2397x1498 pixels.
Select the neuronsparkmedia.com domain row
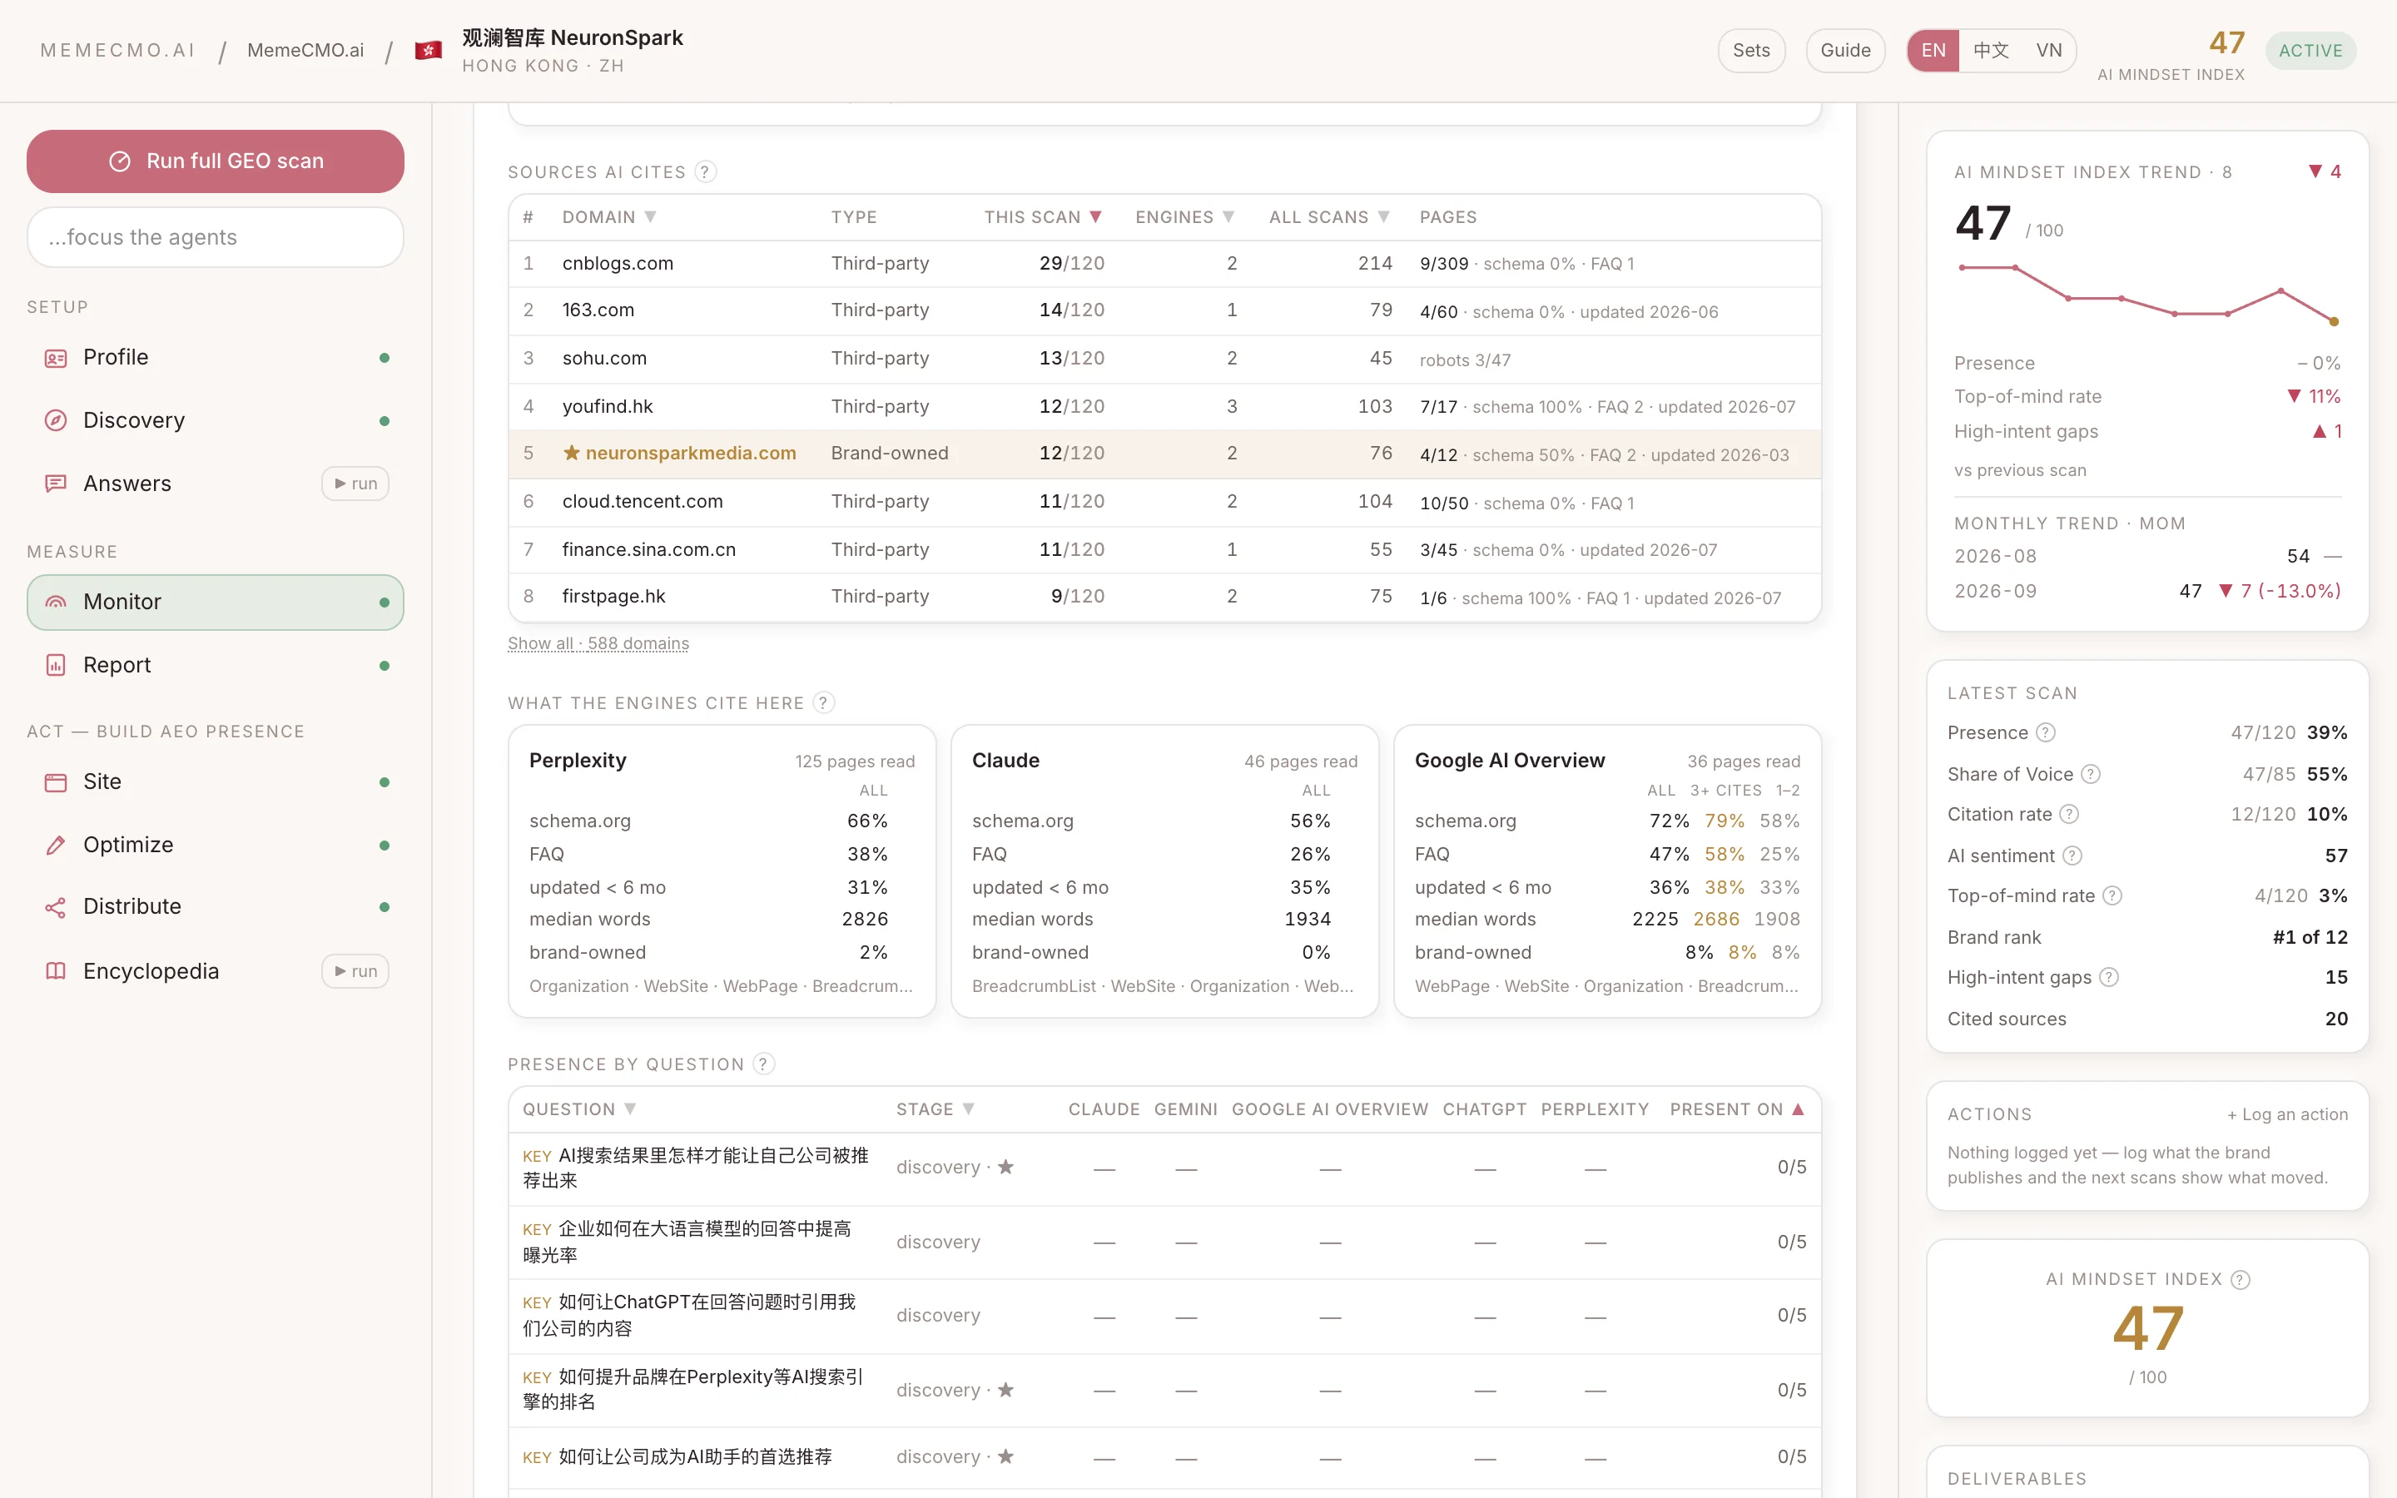[1164, 454]
